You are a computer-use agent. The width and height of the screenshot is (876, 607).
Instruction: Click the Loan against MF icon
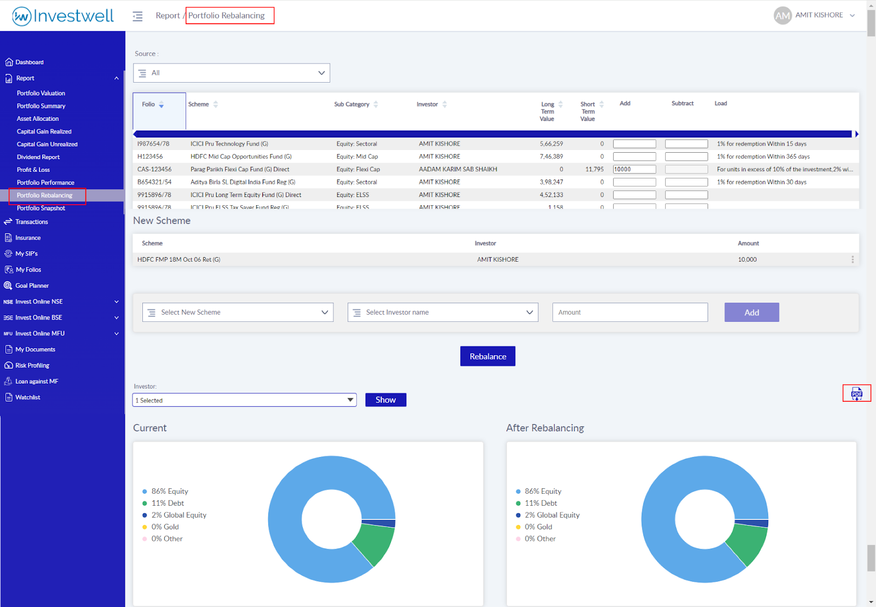[8, 381]
